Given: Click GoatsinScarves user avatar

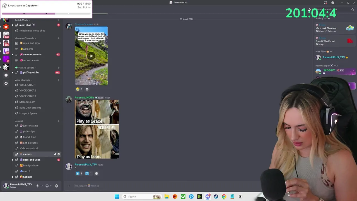Looking at the screenshot, I should [69, 26].
